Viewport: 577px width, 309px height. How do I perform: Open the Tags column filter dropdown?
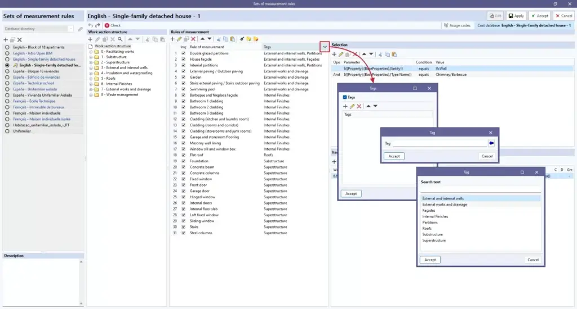325,47
